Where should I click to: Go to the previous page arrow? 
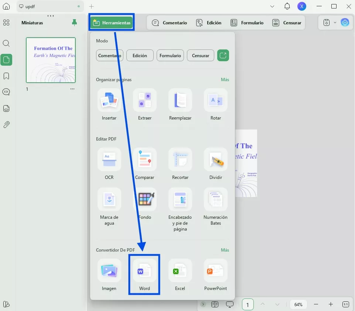263,304
